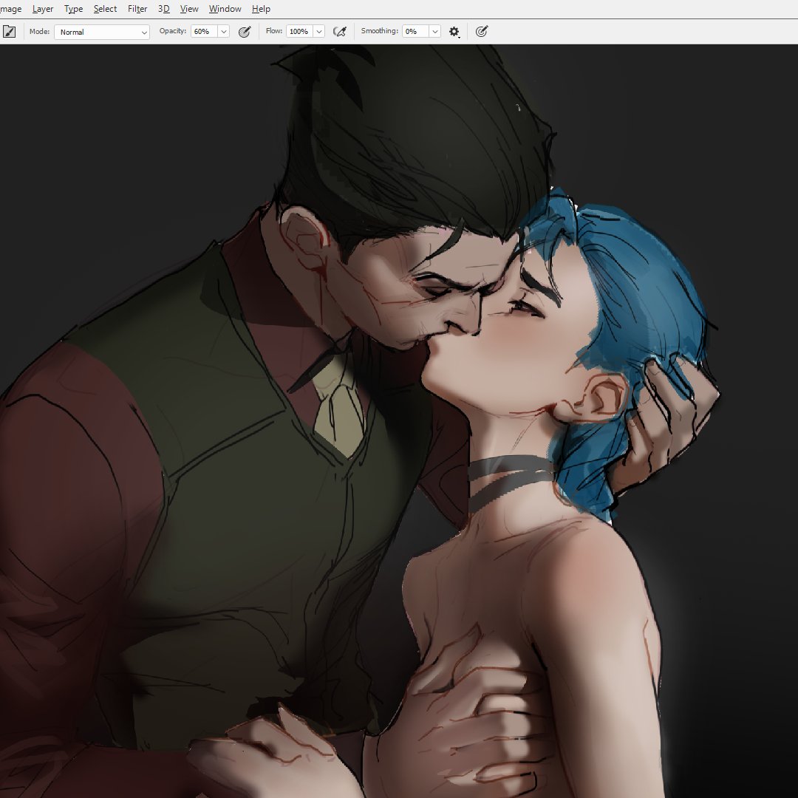798x798 pixels.
Task: Open the Filter menu
Action: point(137,9)
